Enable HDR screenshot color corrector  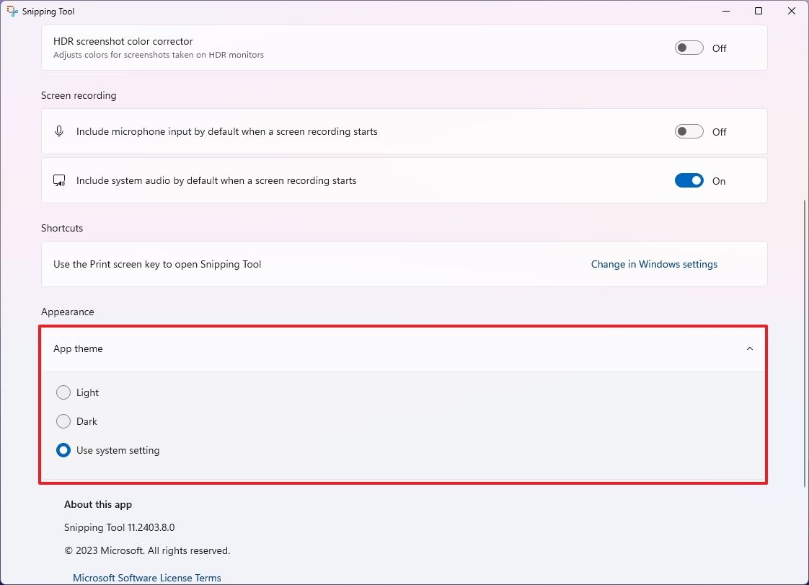point(688,47)
